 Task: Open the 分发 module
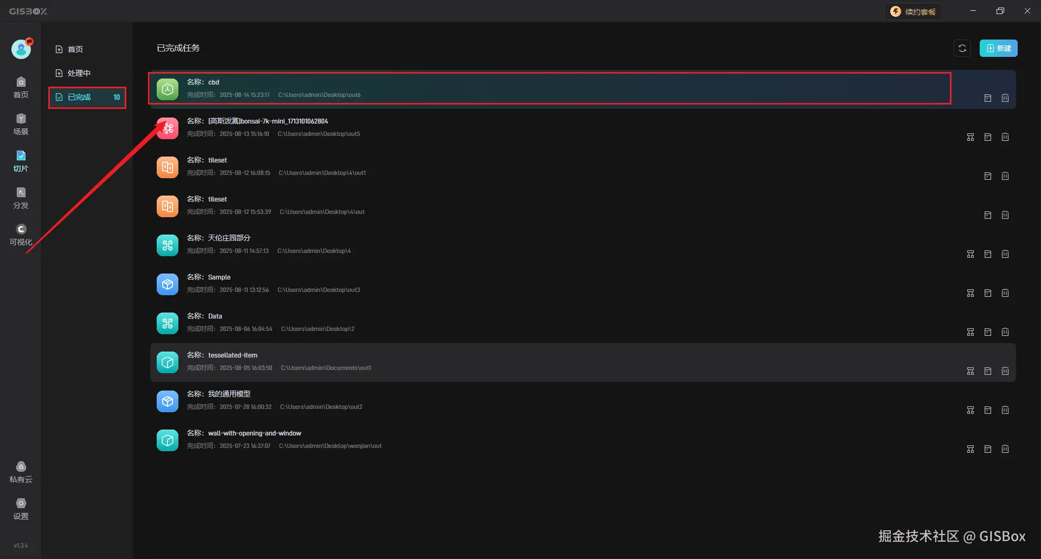(x=21, y=198)
